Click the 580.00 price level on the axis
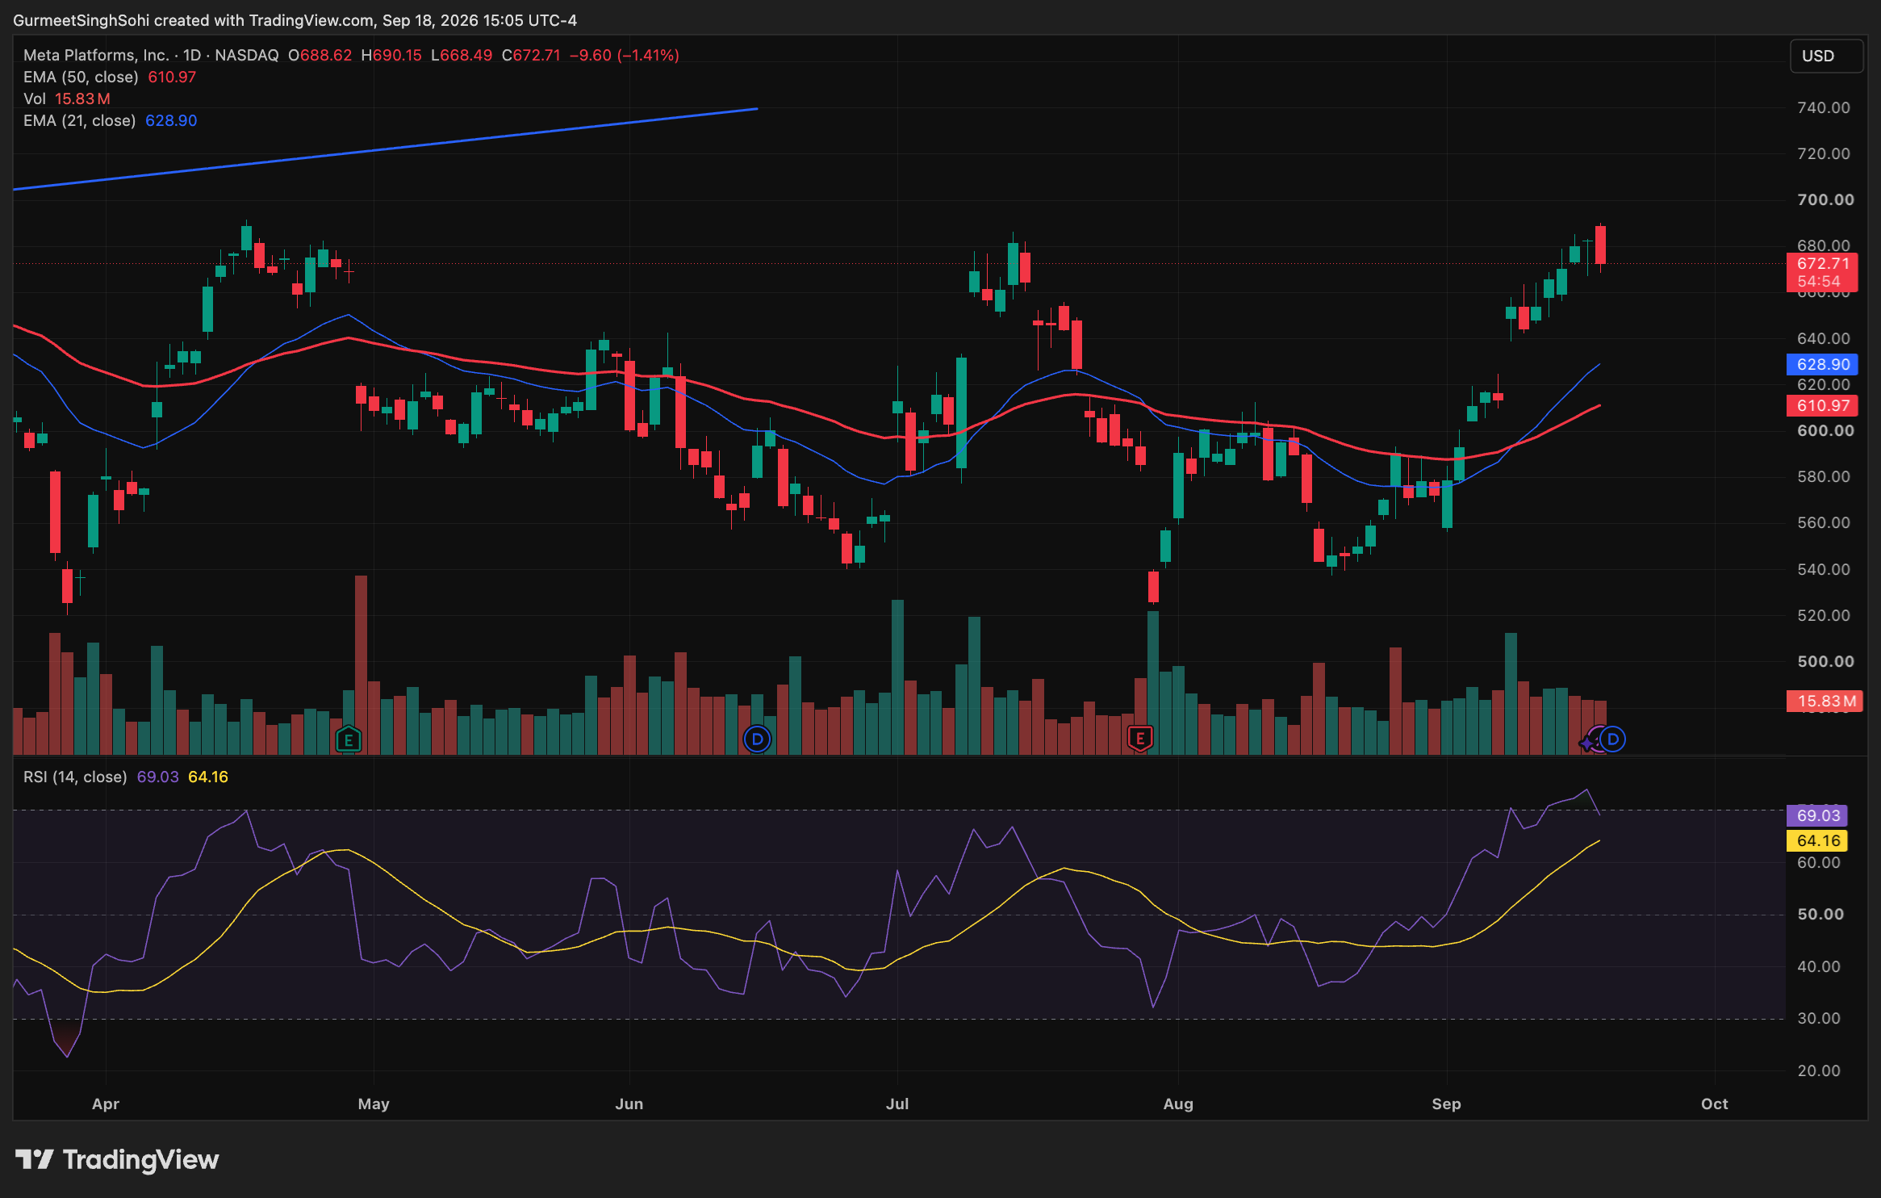Image resolution: width=1881 pixels, height=1198 pixels. click(x=1824, y=476)
